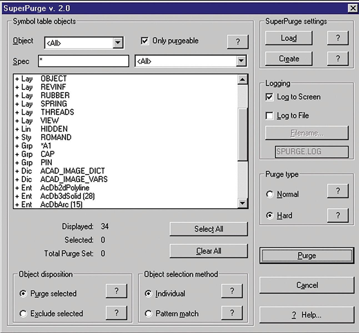This screenshot has height=333, width=359.
Task: Click the ? button beside Pattern match
Action: pyautogui.click(x=232, y=313)
